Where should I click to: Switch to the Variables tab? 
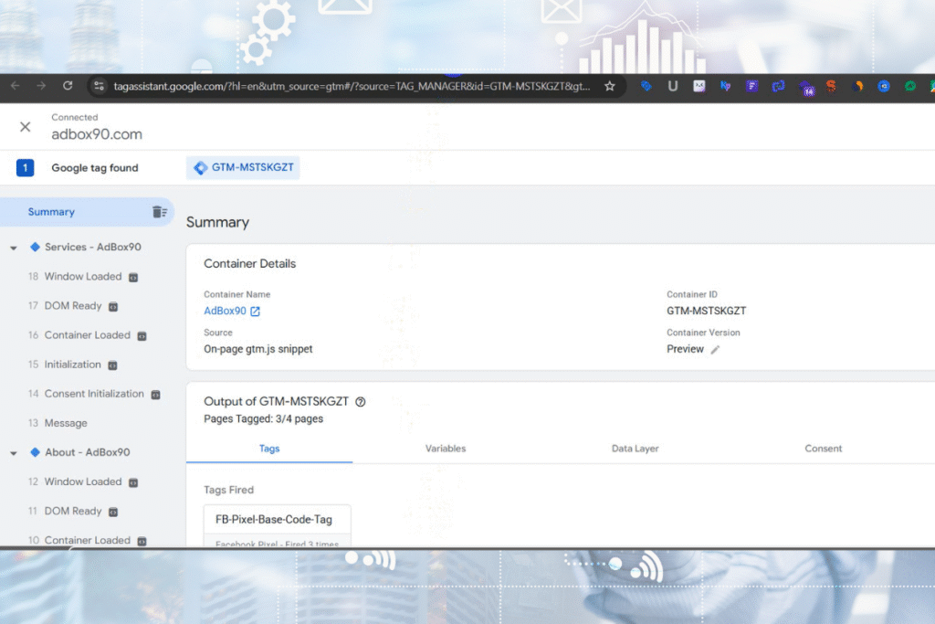point(446,449)
